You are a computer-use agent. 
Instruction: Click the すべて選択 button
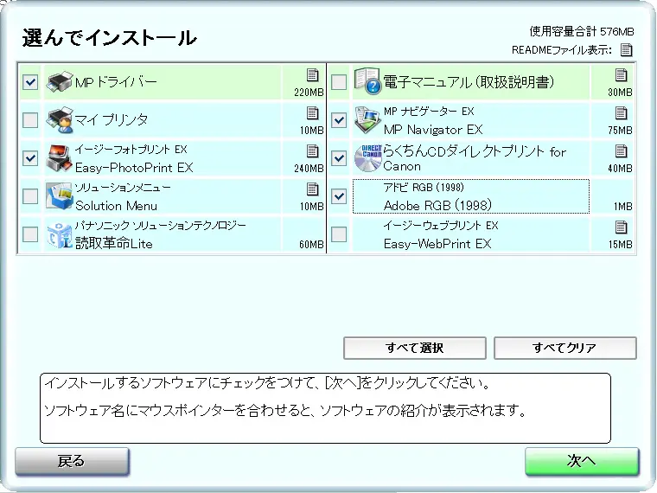coord(415,348)
